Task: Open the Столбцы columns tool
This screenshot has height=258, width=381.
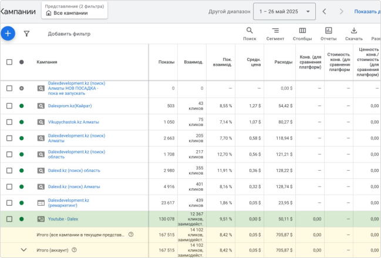Action: pos(302,33)
